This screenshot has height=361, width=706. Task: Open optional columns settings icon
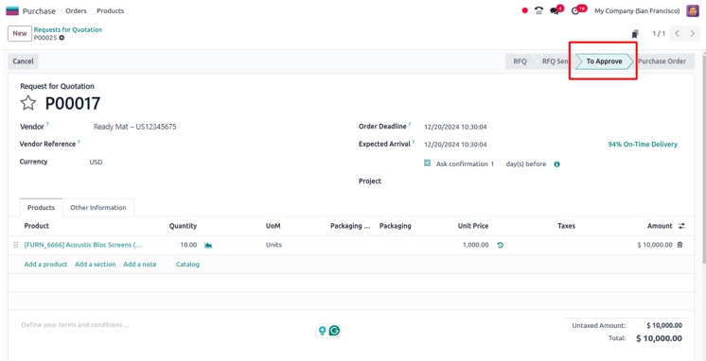pyautogui.click(x=681, y=226)
